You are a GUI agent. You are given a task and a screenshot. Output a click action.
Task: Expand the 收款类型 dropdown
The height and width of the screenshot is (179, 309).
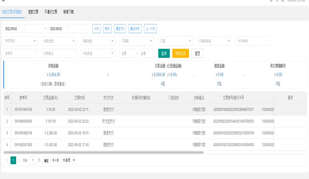point(59,41)
